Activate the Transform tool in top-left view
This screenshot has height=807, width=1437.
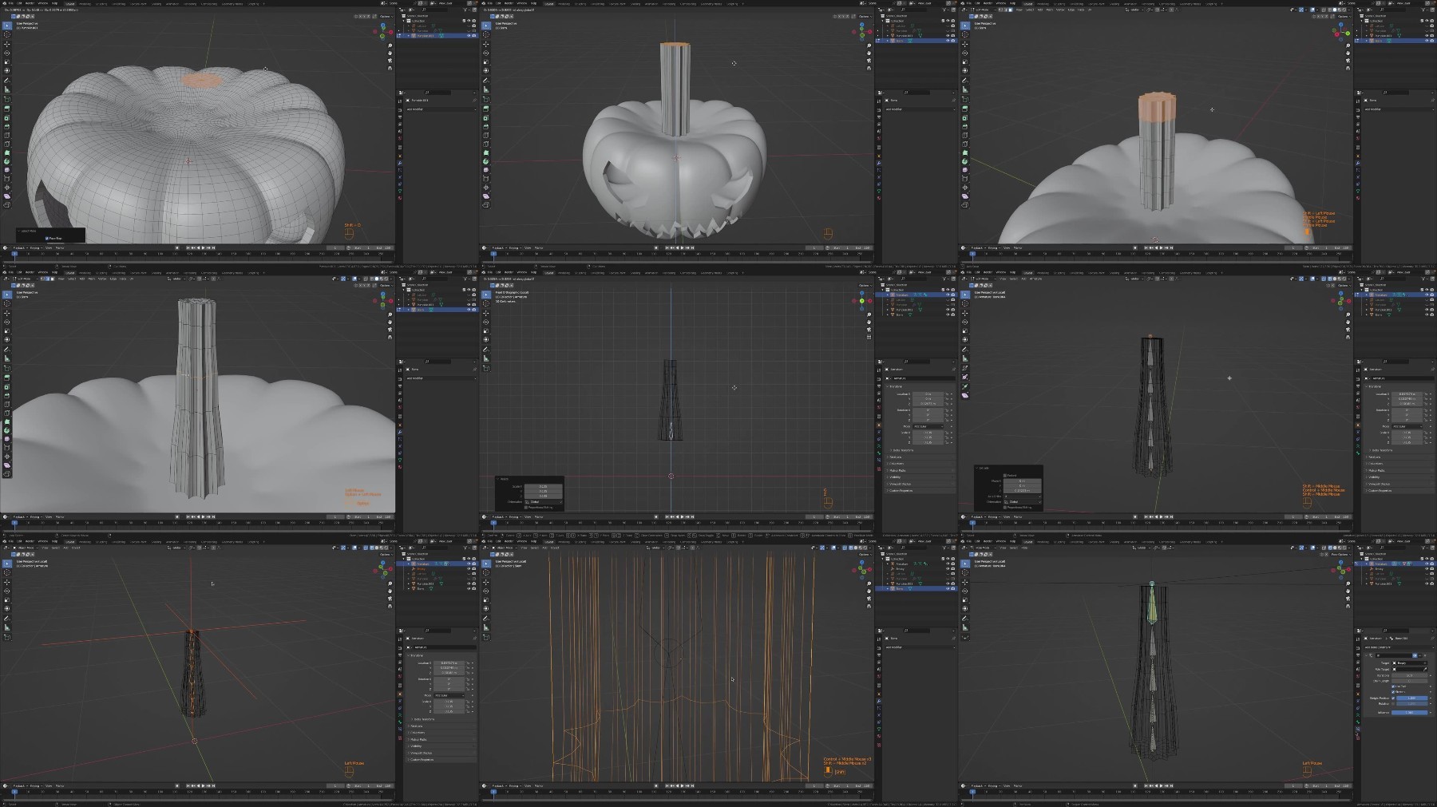(x=7, y=70)
